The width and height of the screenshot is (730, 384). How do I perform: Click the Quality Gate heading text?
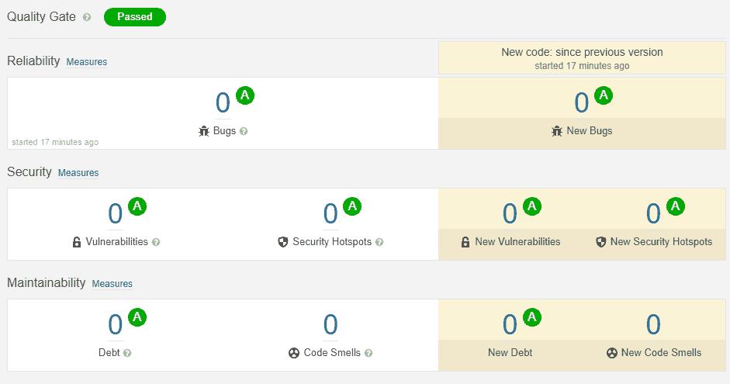[x=41, y=17]
